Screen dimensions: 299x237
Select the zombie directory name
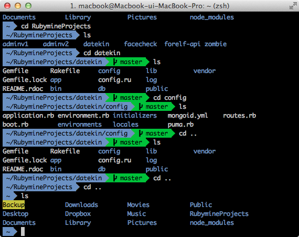click(216, 44)
